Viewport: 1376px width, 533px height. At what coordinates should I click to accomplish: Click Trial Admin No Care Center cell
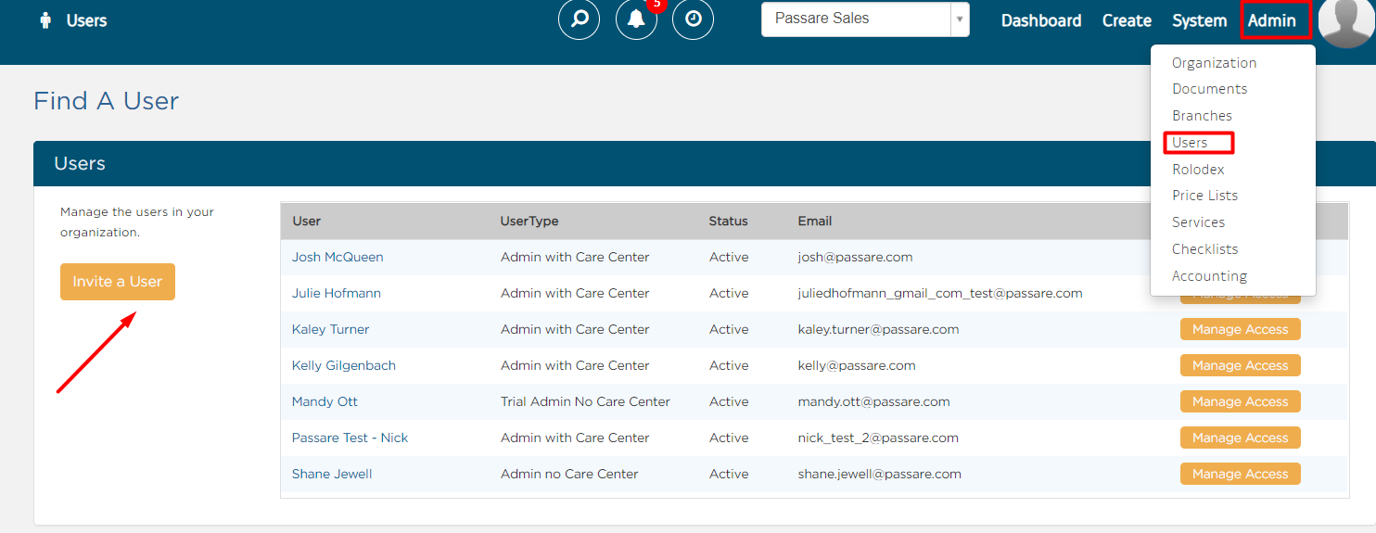[585, 401]
